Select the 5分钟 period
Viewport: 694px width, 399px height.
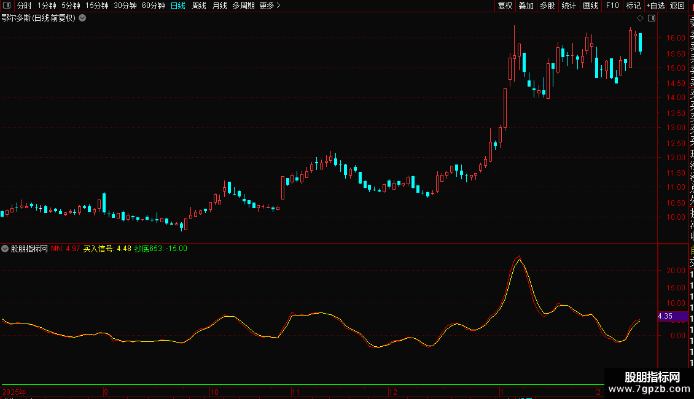[x=71, y=6]
